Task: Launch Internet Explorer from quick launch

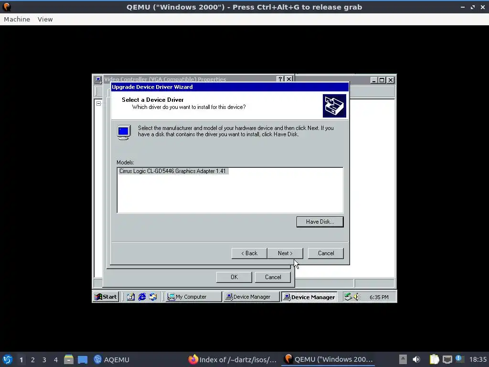Action: coord(142,297)
